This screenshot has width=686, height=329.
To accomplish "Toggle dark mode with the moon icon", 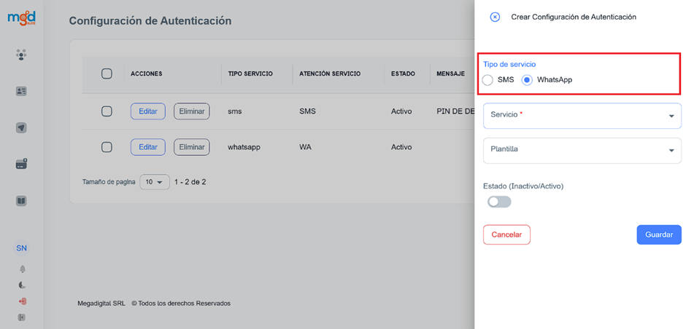I will (22, 285).
